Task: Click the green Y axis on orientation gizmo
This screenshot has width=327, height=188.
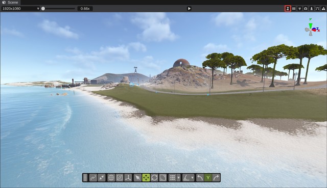Action: point(311,25)
